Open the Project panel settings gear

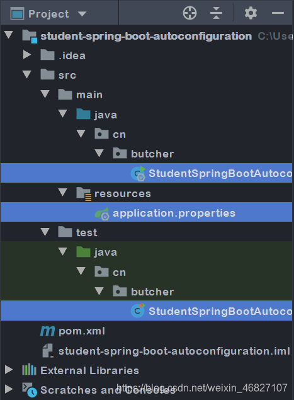pyautogui.click(x=251, y=13)
